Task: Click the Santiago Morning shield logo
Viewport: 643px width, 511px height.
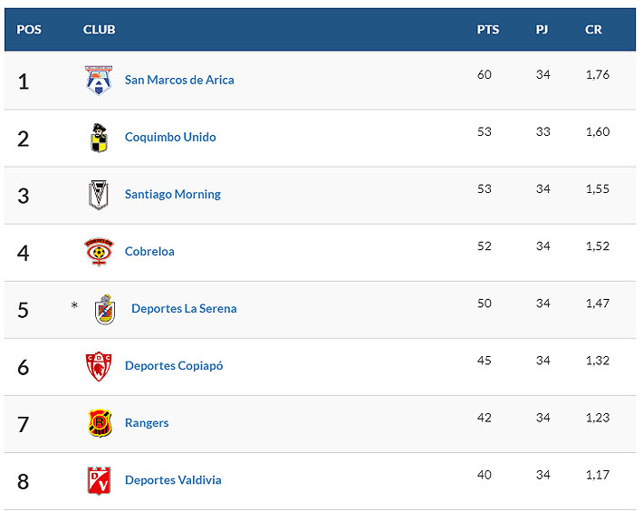Action: [98, 195]
